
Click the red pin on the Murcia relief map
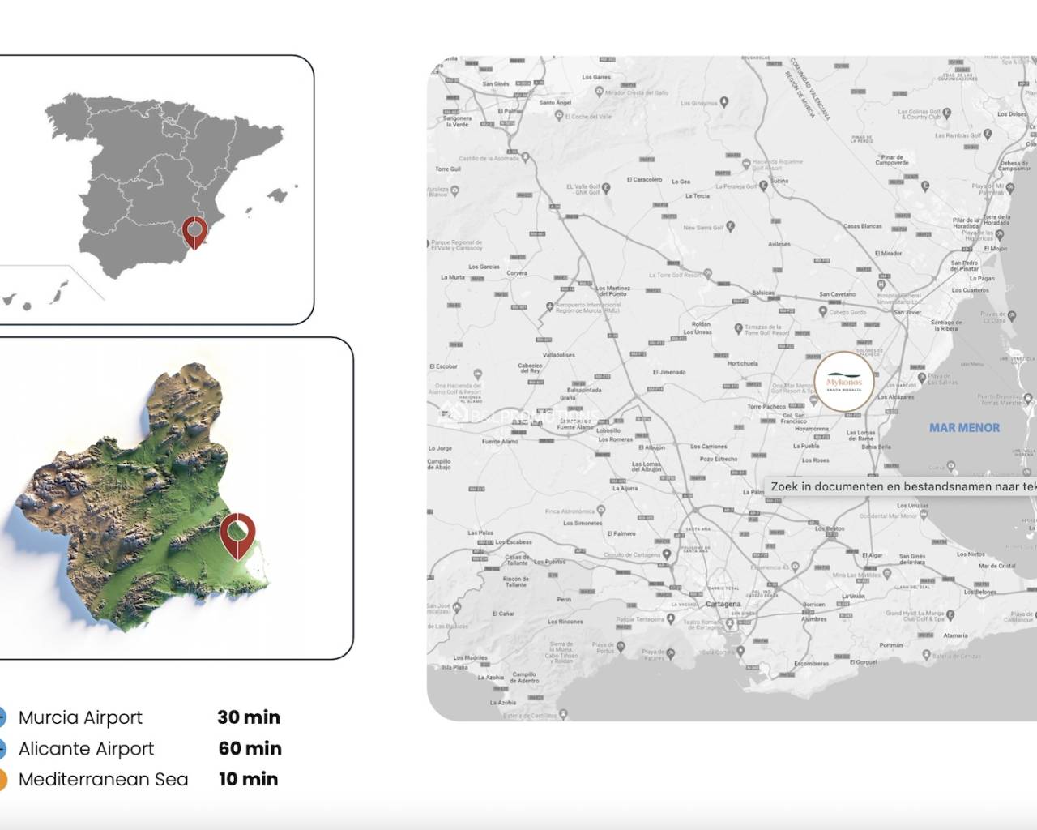237,533
